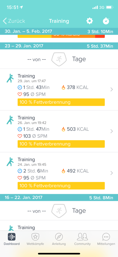Switch to Wettkämpfe tab
Screen dimensions: 118x257
[x=35, y=239]
